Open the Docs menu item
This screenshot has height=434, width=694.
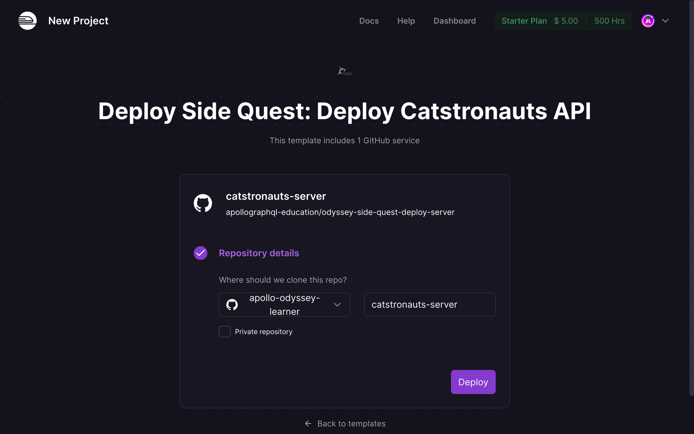pyautogui.click(x=369, y=21)
